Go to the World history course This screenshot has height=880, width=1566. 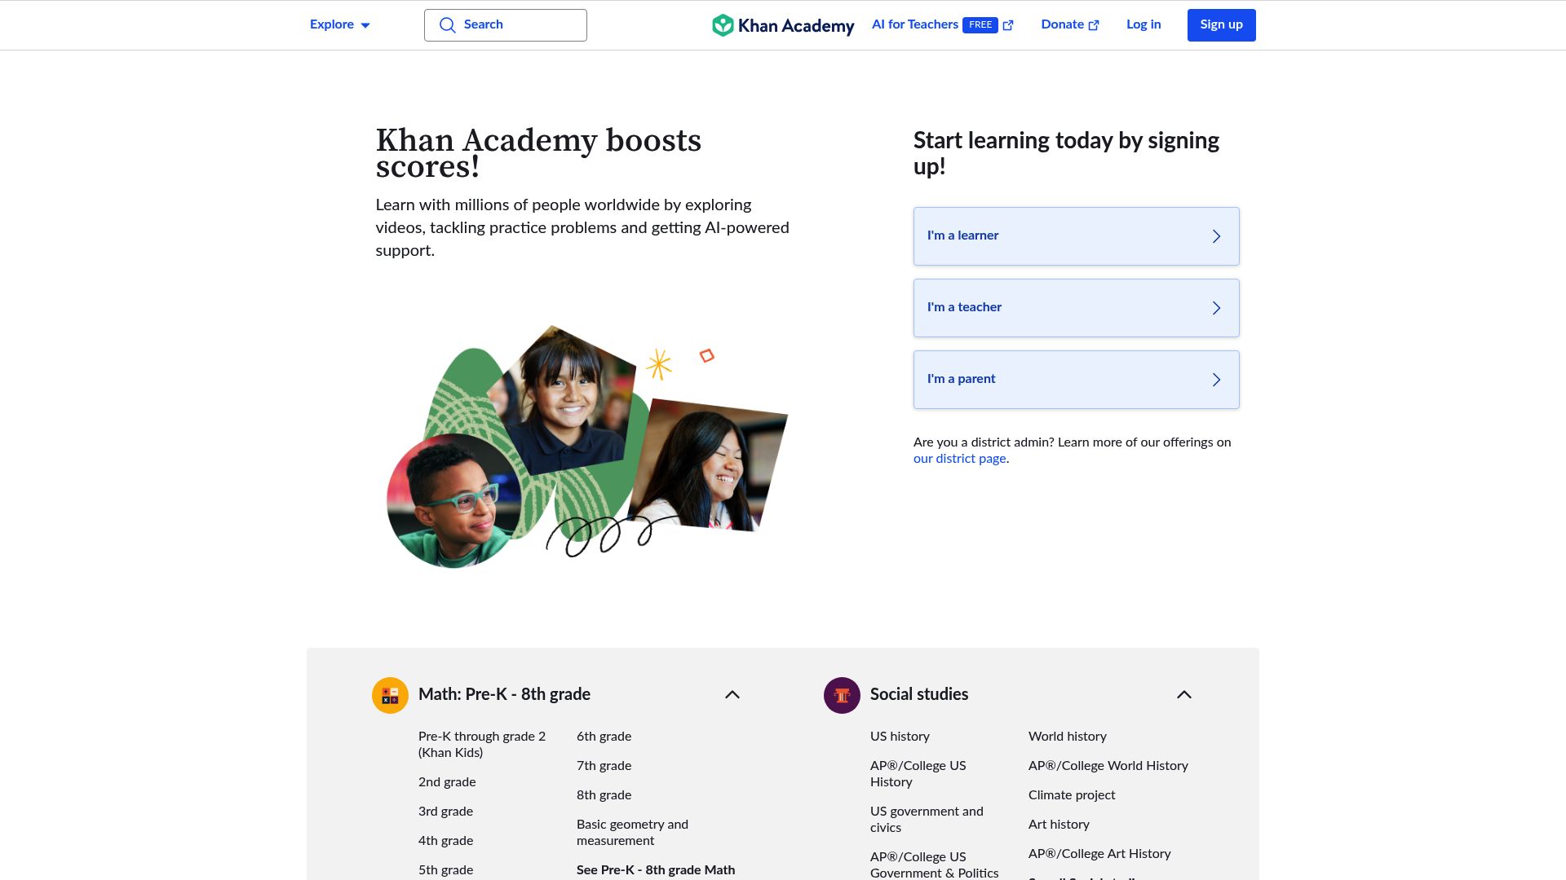1067,737
